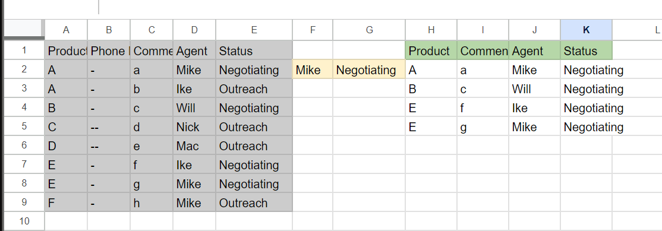This screenshot has width=662, height=231.
Task: Click the gray Status header in E1
Action: pos(254,50)
